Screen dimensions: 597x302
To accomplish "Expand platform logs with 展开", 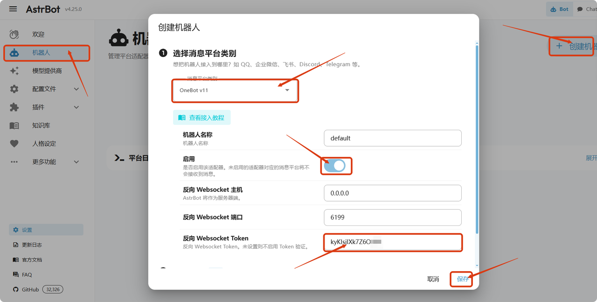I will (591, 158).
